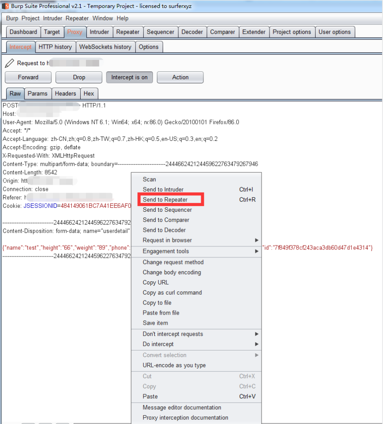Switch to the Hex view tab
The height and width of the screenshot is (424, 383).
click(89, 93)
